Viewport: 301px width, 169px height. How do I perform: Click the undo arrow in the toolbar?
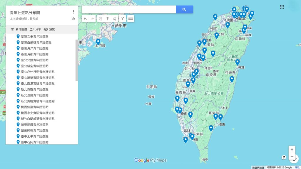tap(85, 18)
